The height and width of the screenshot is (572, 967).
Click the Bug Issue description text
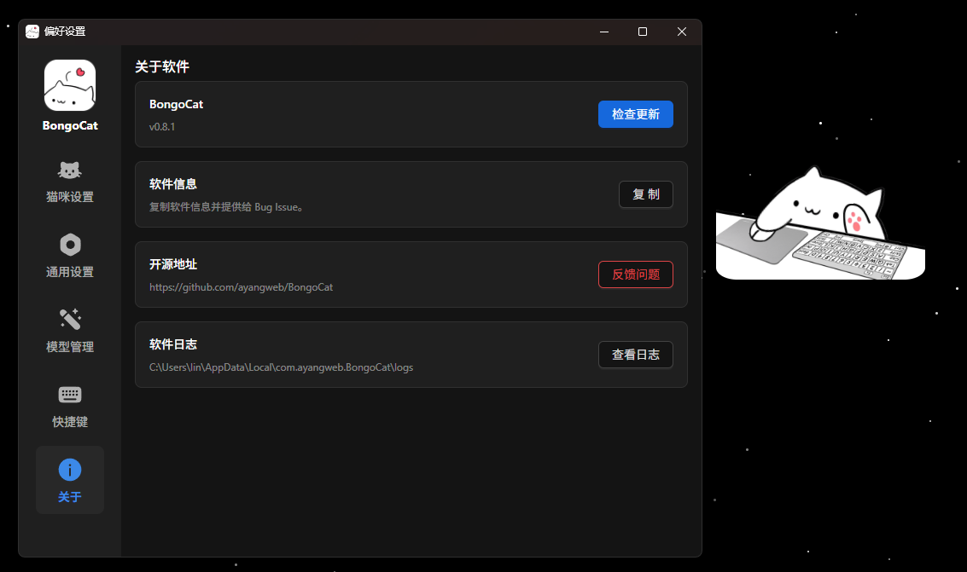pos(225,207)
